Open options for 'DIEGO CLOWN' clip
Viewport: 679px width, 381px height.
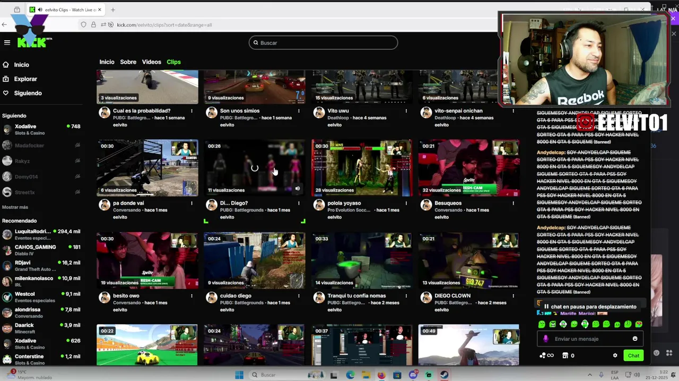513,296
